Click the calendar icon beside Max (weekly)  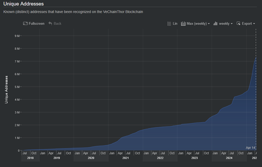(183, 23)
